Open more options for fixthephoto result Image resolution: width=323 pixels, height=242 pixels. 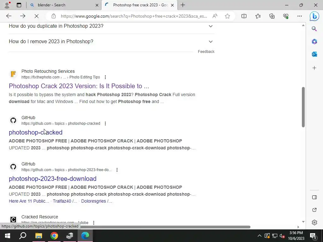(x=105, y=77)
